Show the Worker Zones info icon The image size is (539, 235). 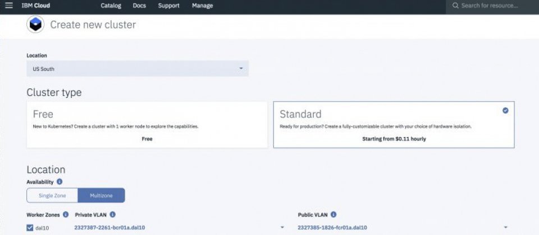[x=66, y=215]
